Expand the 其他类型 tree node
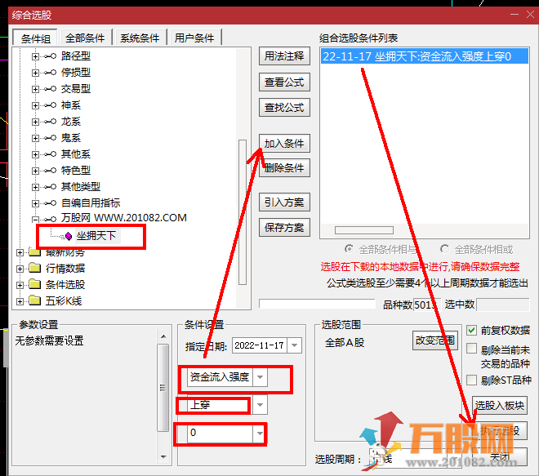The height and width of the screenshot is (476, 539). (x=35, y=187)
